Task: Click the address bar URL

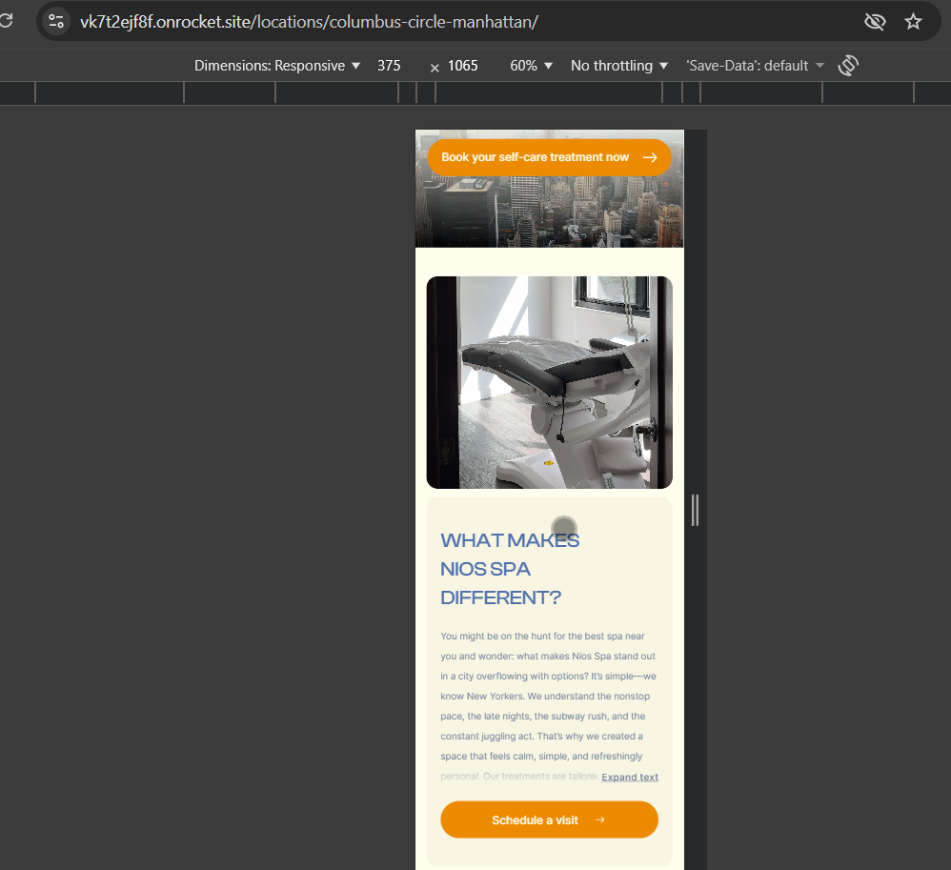Action: (310, 22)
